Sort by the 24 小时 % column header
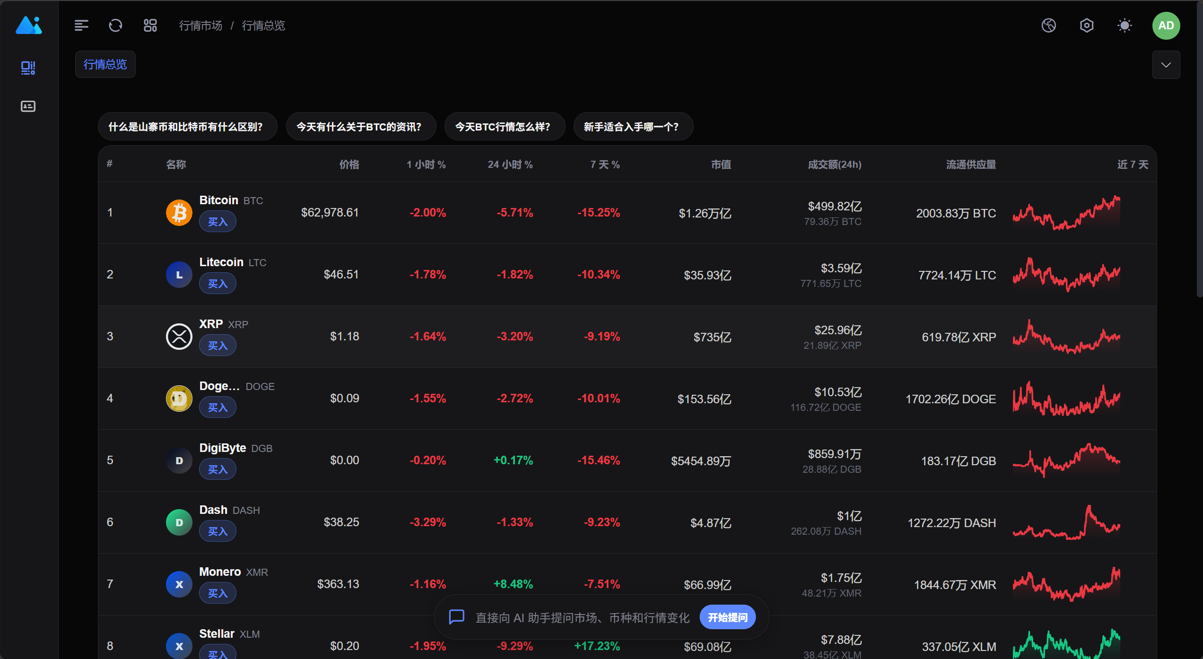Viewport: 1203px width, 659px height. click(510, 165)
